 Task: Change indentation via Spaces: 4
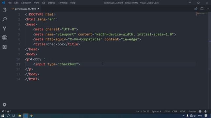156,111
